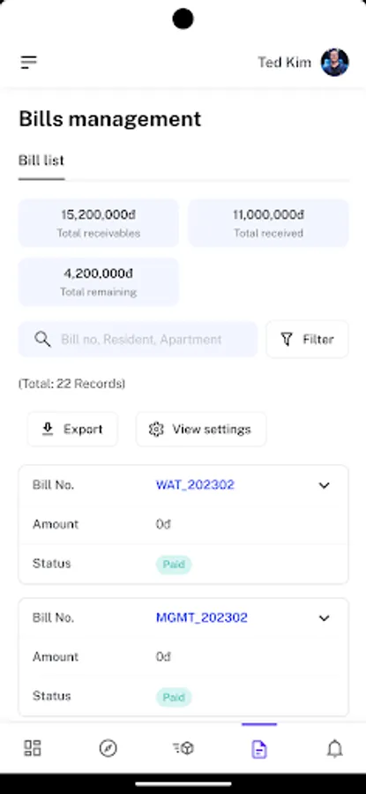
Task: Open the Filter button
Action: (x=307, y=340)
